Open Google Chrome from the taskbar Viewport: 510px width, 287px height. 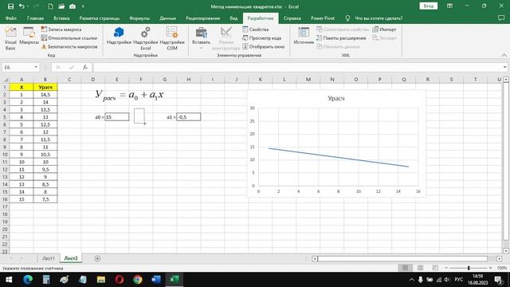tap(138, 280)
